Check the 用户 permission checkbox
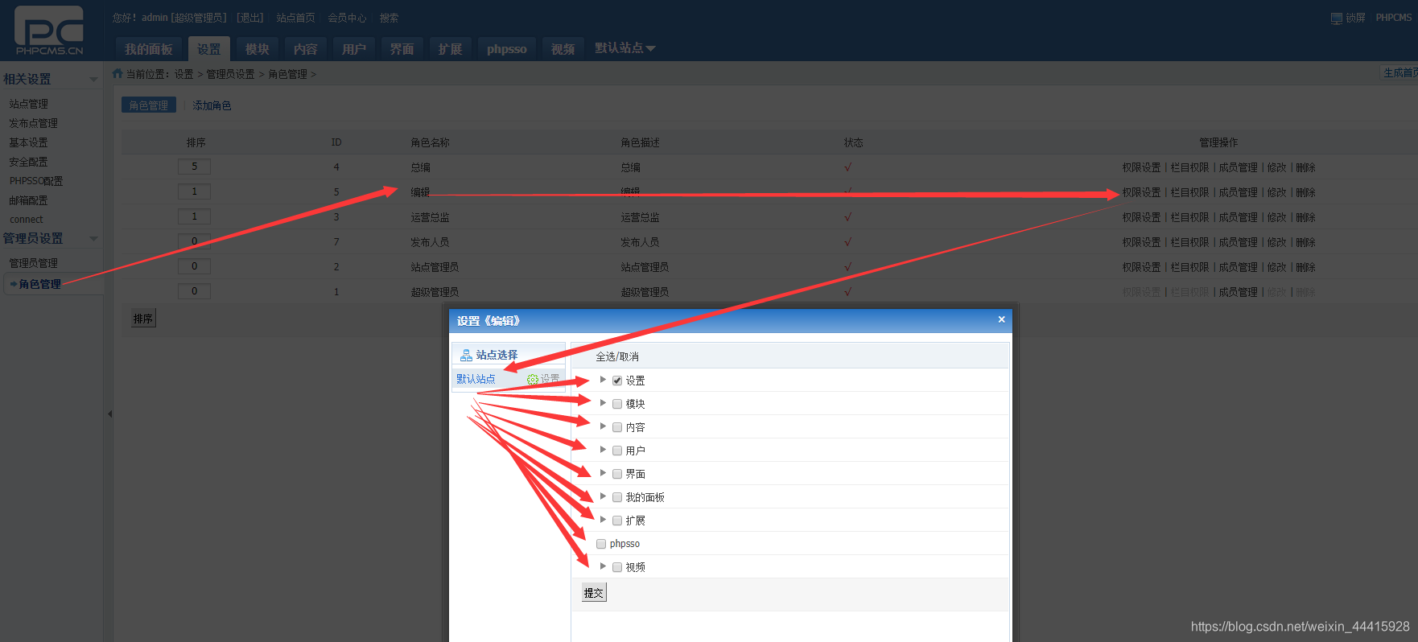The image size is (1418, 642). pyautogui.click(x=617, y=451)
